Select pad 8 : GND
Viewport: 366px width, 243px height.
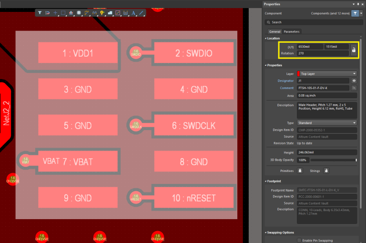point(194,162)
